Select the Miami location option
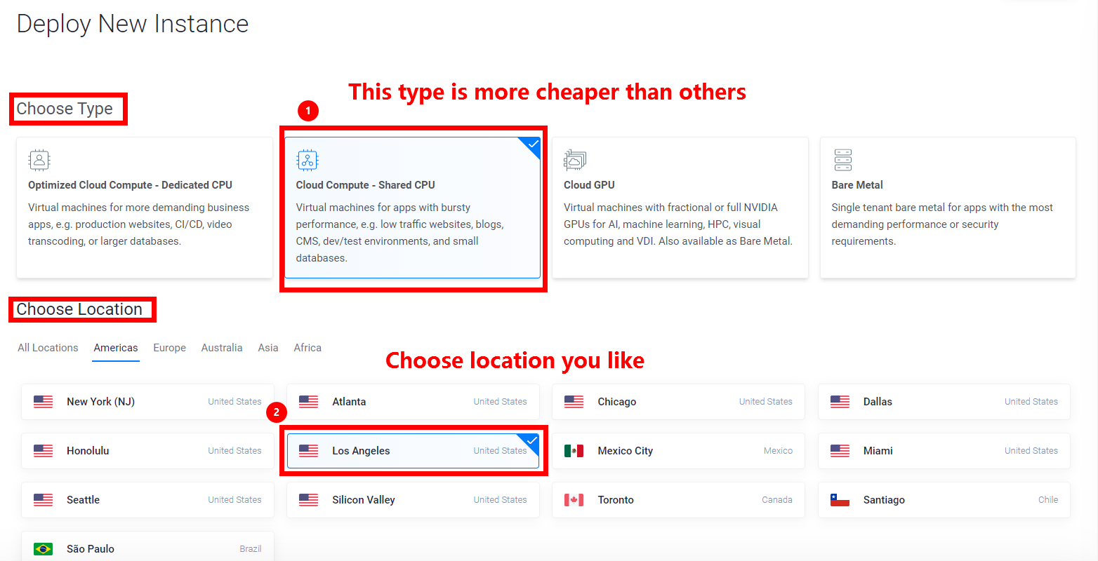This screenshot has height=561, width=1098. click(x=944, y=451)
